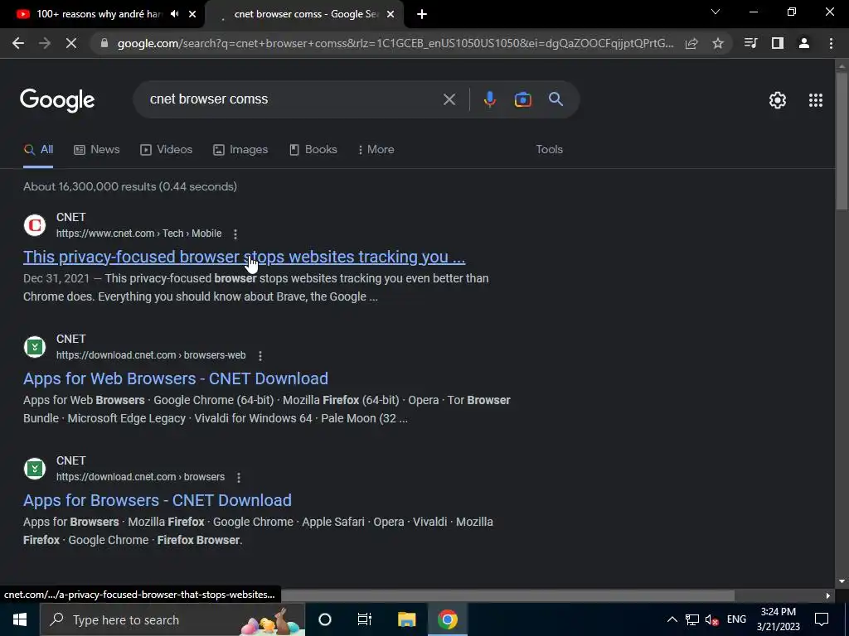
Task: Click the vertical page scrollbar
Action: [x=842, y=141]
